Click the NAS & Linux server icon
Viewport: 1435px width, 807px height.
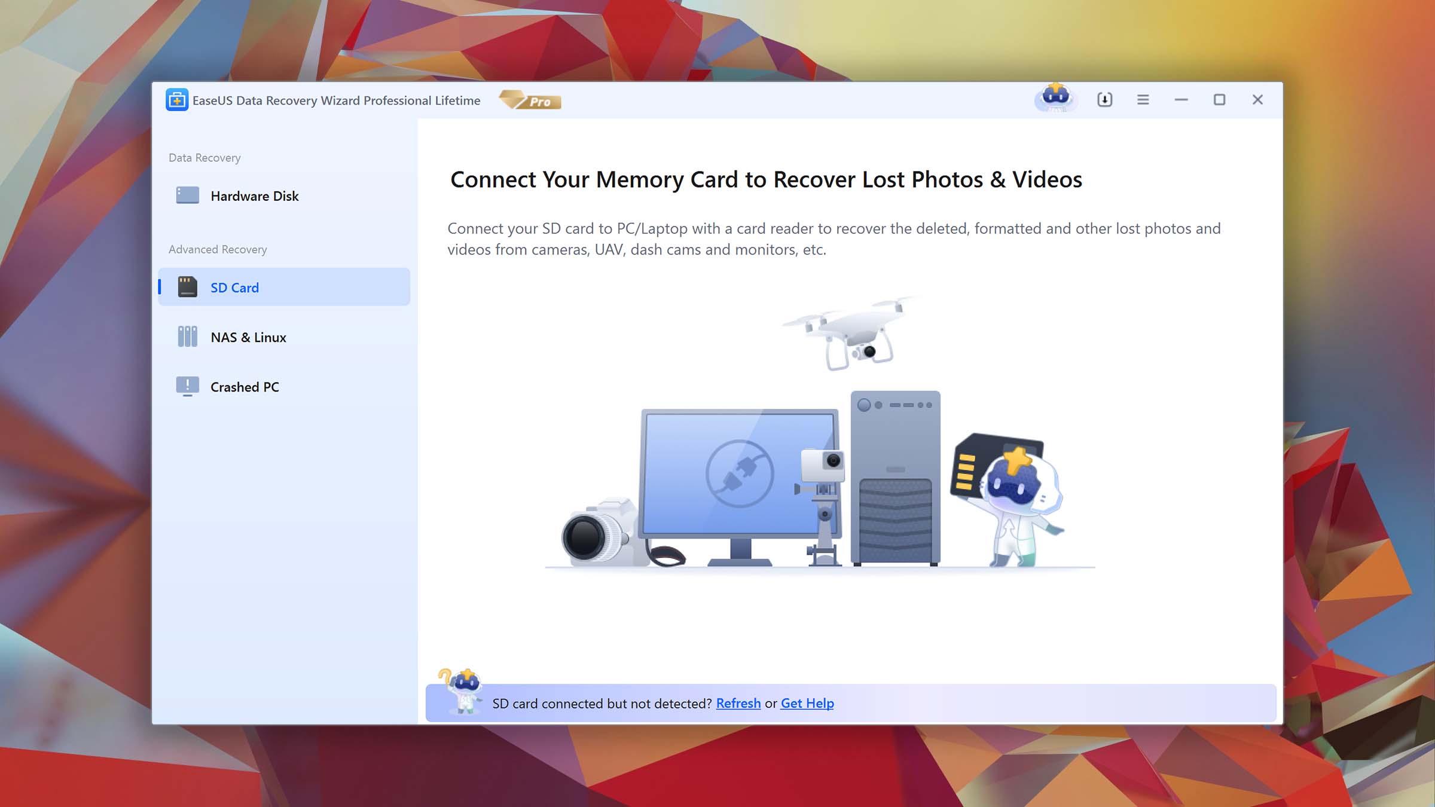tap(187, 337)
